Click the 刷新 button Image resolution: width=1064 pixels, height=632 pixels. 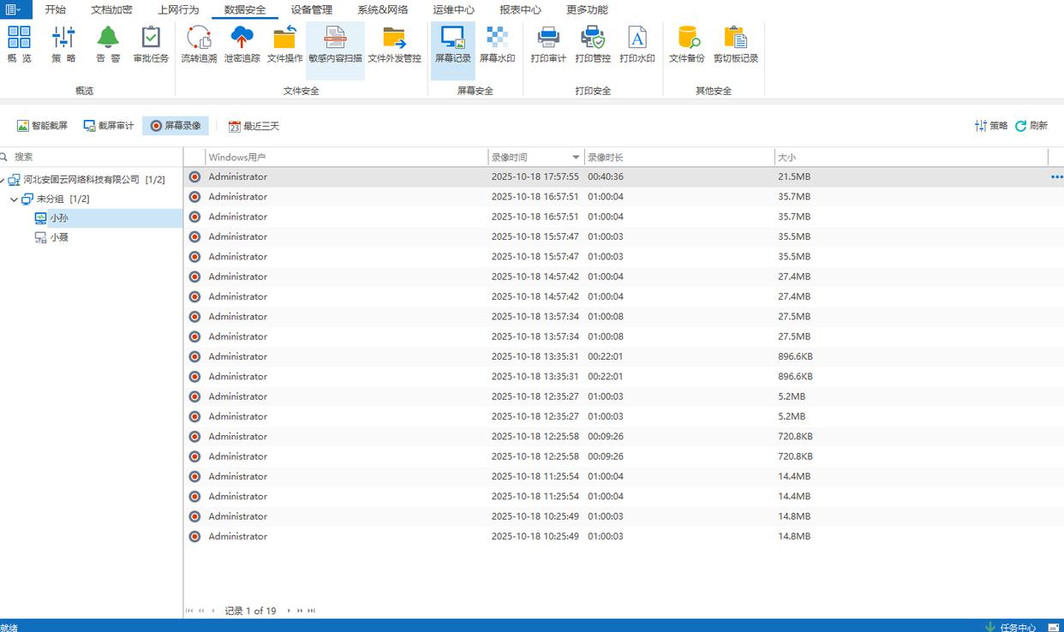pyautogui.click(x=1031, y=126)
